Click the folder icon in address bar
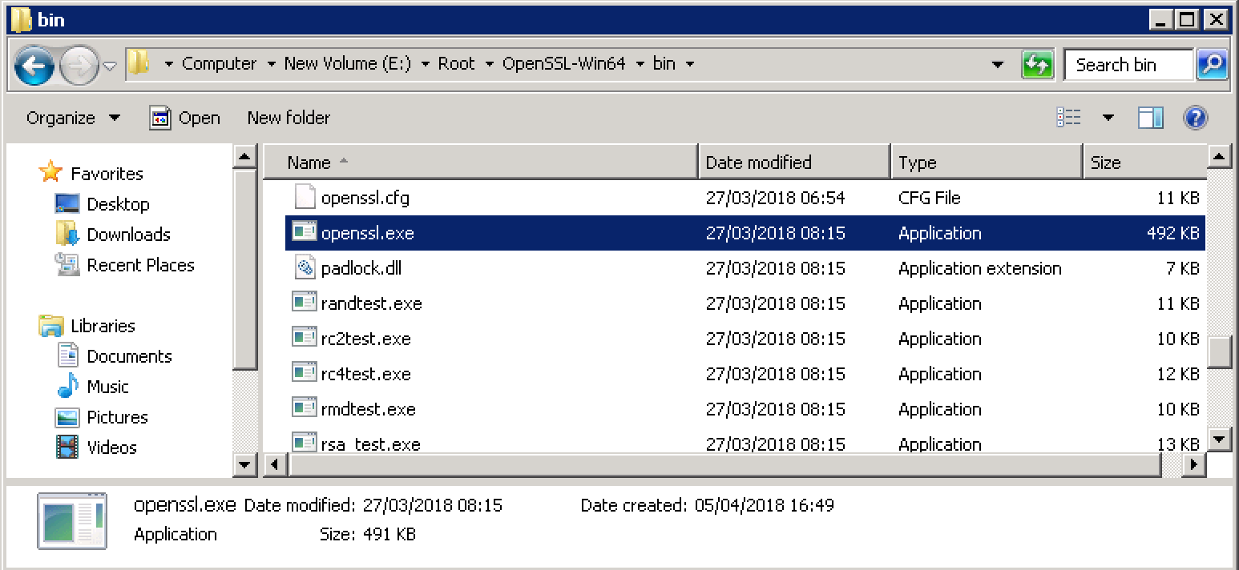This screenshot has height=570, width=1239. click(139, 62)
